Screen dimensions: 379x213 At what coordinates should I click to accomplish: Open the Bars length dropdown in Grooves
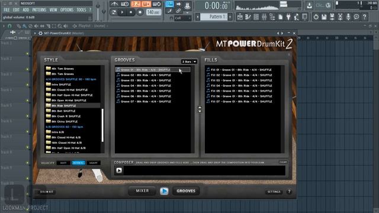[189, 62]
